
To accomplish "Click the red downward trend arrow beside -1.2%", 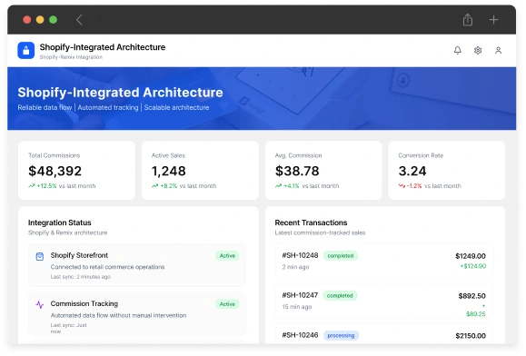I will (x=402, y=185).
